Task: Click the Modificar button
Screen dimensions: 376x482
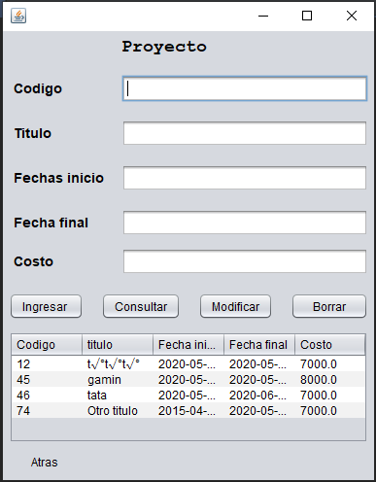Action: 235,306
